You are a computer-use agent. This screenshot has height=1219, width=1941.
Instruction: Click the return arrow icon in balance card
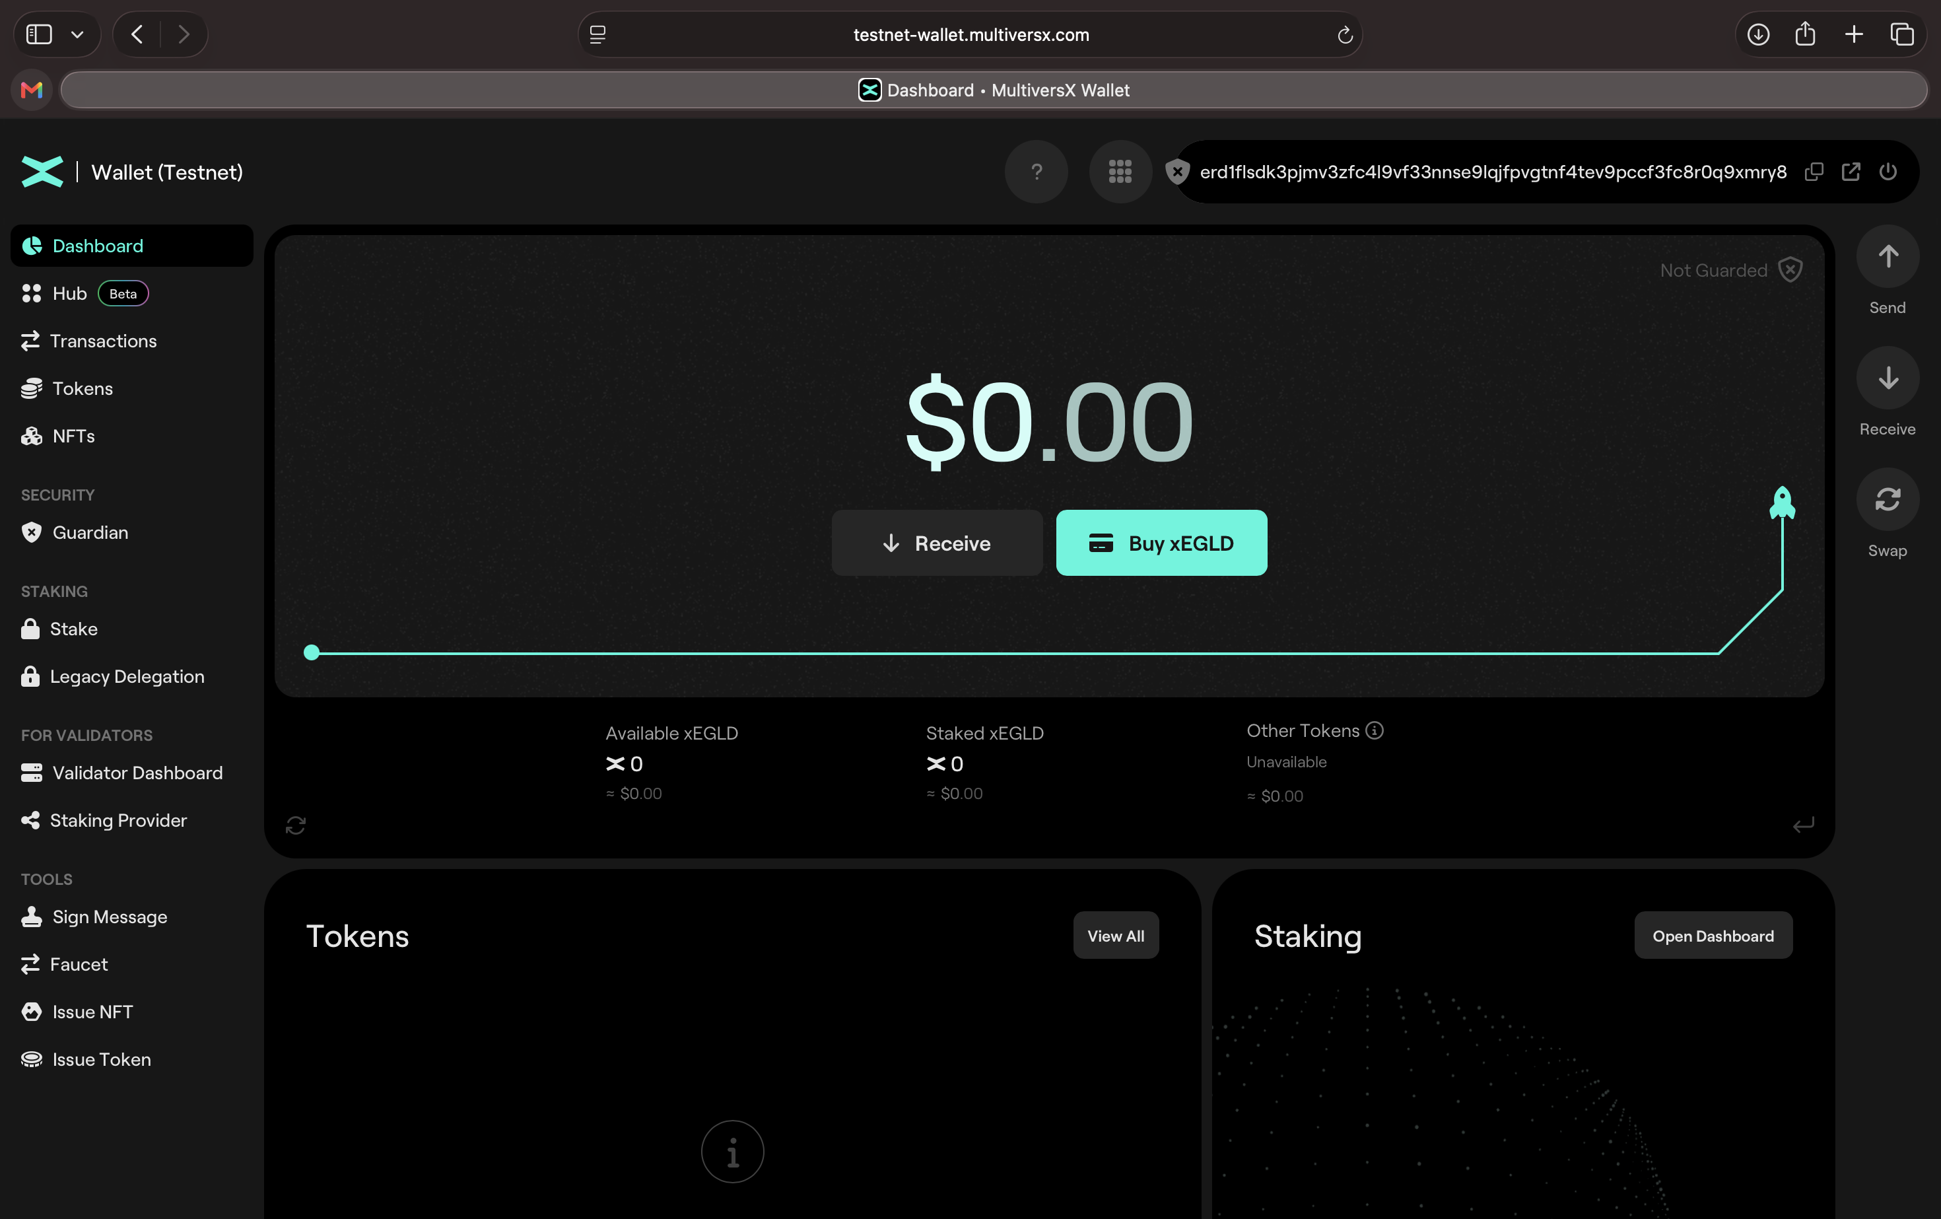1804,825
